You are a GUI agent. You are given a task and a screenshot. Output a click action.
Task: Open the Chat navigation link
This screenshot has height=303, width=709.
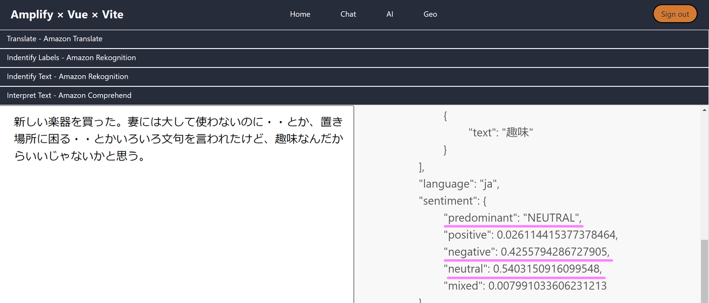pos(348,14)
